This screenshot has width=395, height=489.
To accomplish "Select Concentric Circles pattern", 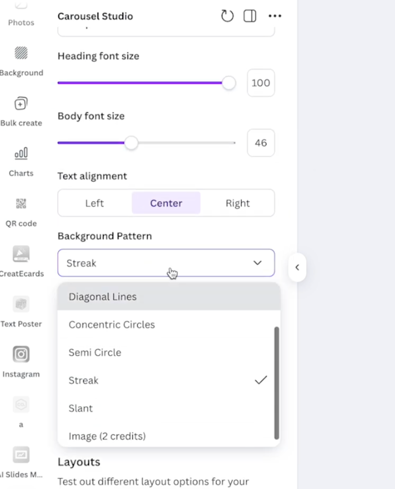I will tap(112, 325).
